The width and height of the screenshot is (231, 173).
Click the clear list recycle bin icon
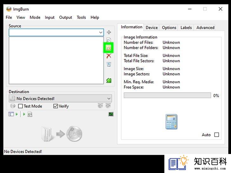pyautogui.click(x=109, y=64)
